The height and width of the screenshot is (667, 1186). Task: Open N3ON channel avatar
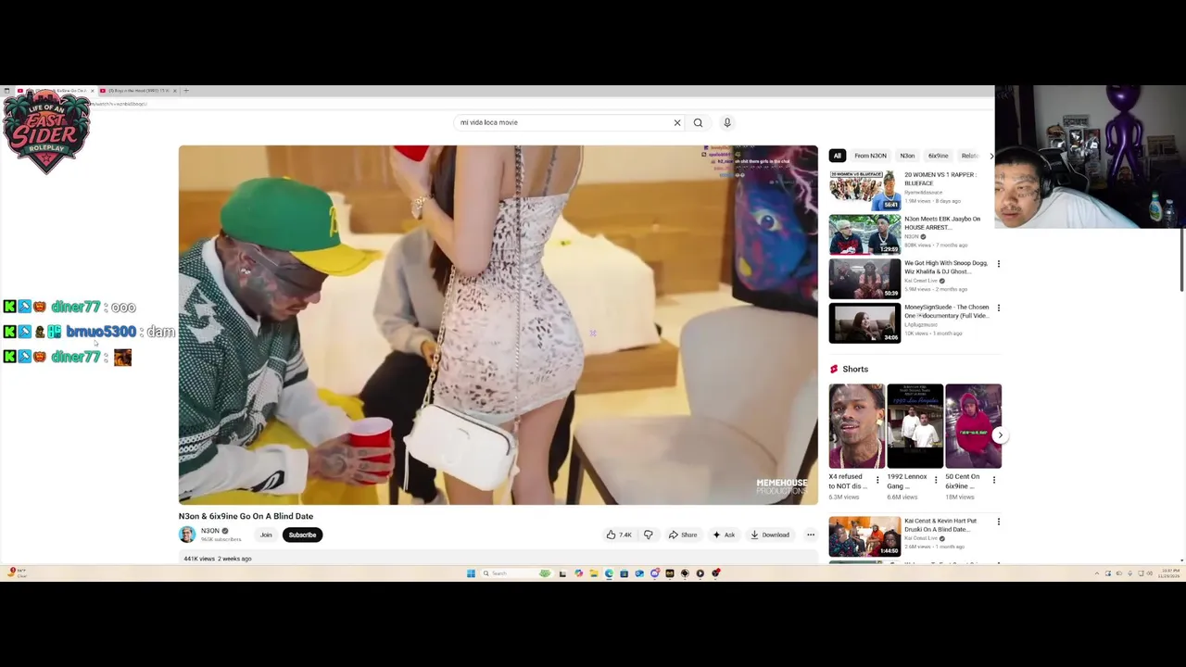pos(187,535)
